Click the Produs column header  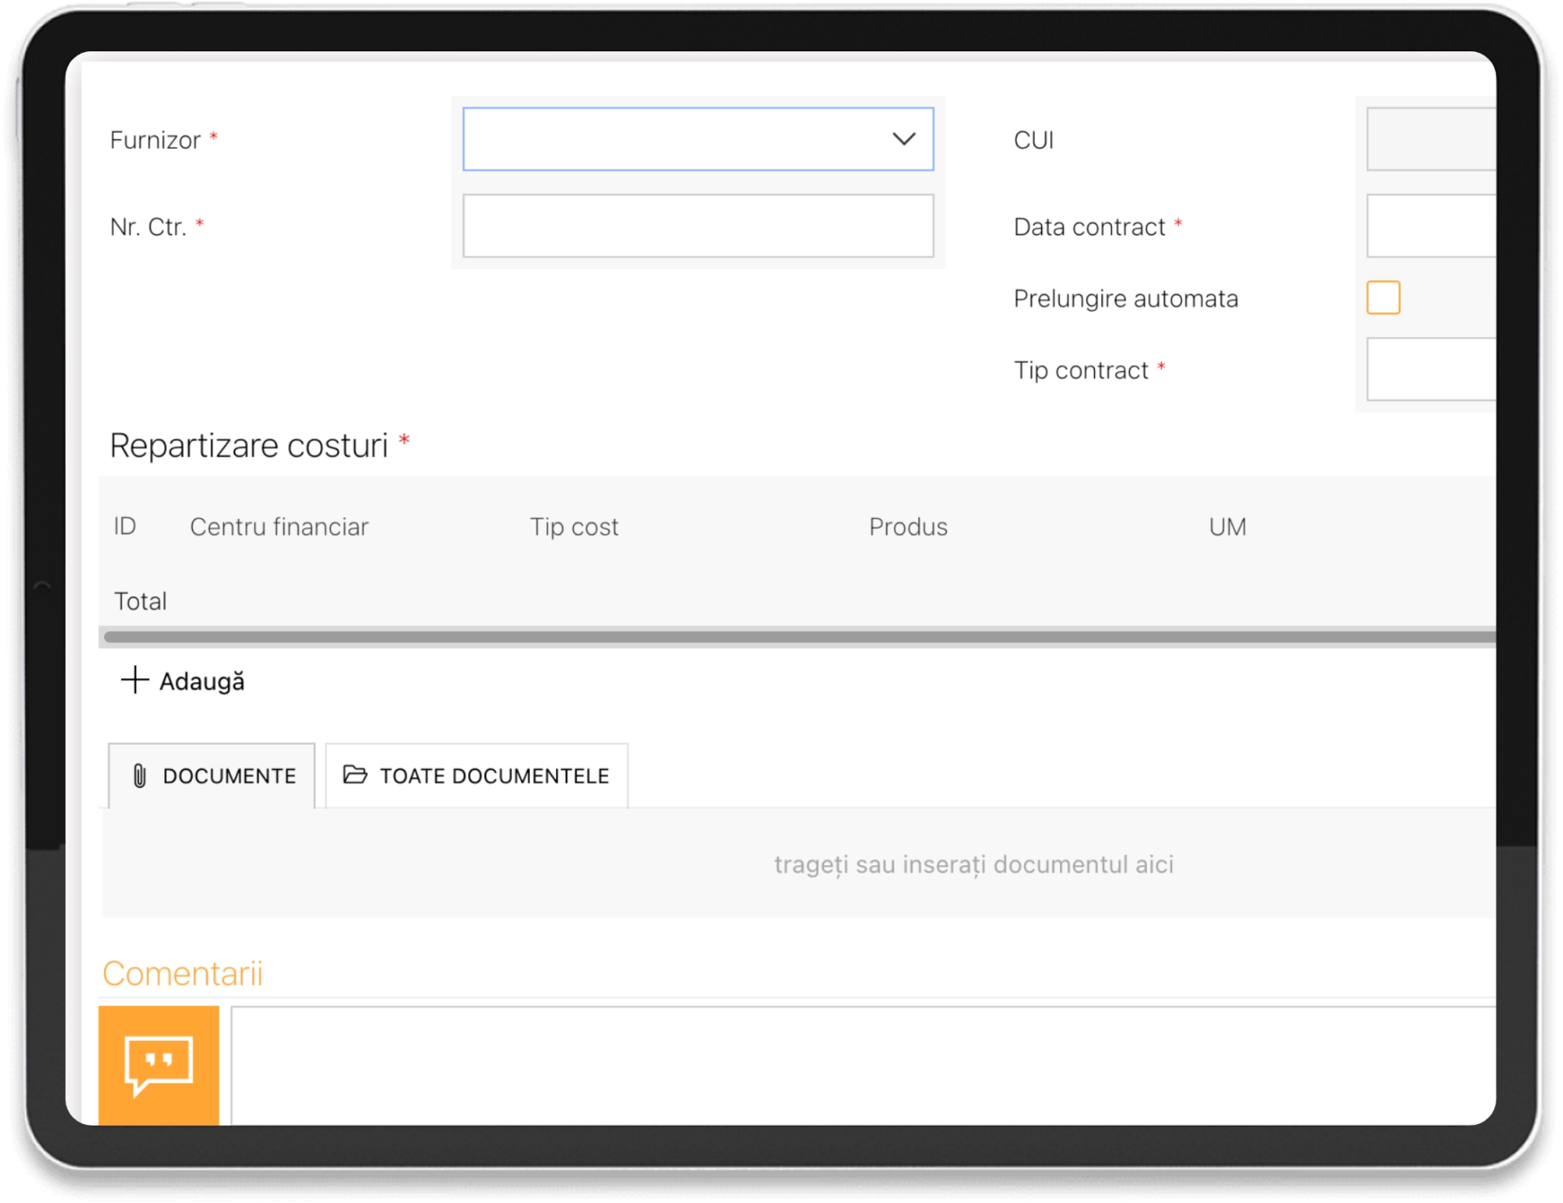tap(908, 527)
